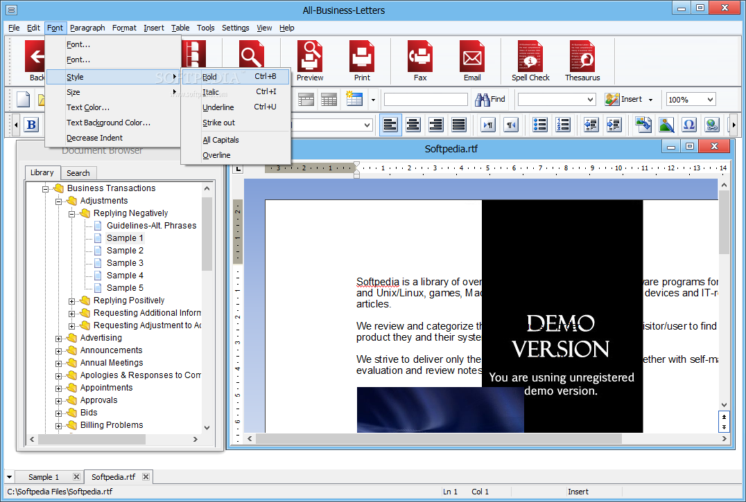Screen dimensions: 746x502
Task: Select All Capitals menu option
Action: (236, 140)
